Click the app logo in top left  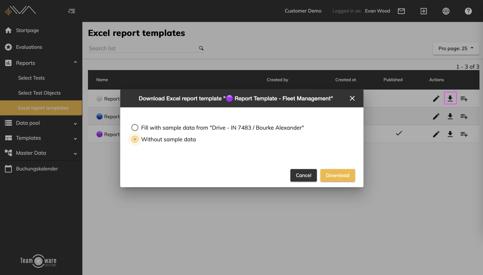[x=20, y=11]
